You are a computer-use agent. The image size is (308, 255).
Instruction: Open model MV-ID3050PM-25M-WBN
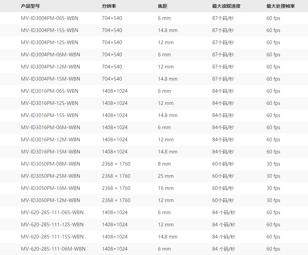pyautogui.click(x=50, y=176)
